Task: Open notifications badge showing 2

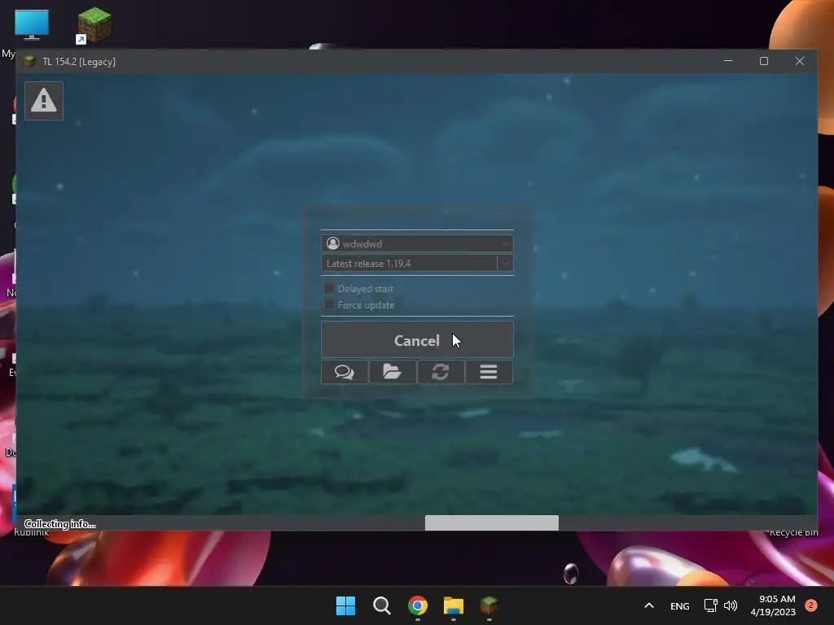Action: pyautogui.click(x=810, y=605)
